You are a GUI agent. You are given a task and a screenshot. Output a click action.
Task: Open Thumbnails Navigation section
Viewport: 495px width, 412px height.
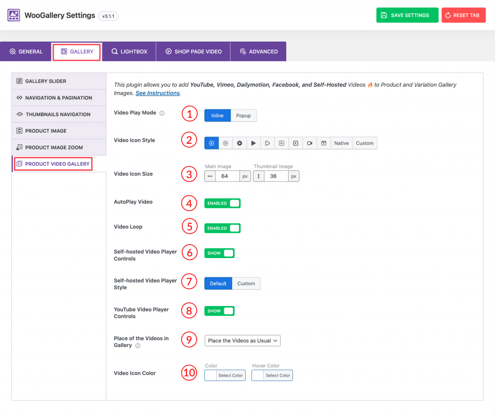point(58,114)
